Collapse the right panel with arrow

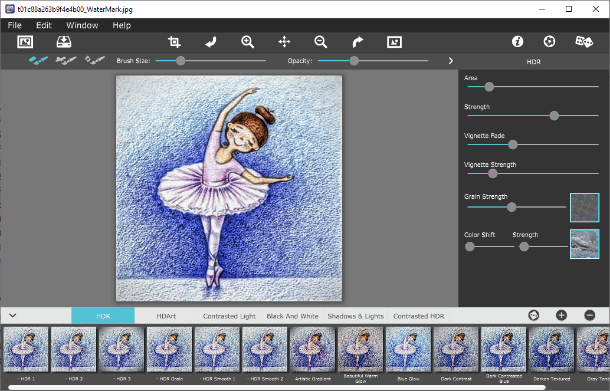coord(451,61)
